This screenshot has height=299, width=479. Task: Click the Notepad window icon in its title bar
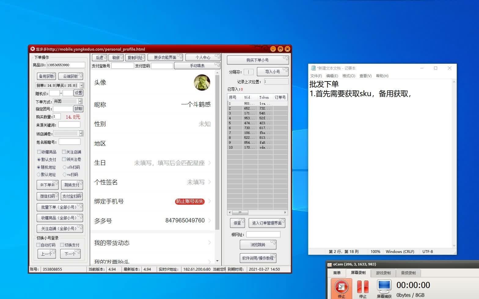(x=313, y=68)
